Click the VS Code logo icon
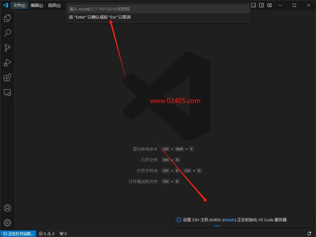The image size is (316, 237). coord(6,5)
